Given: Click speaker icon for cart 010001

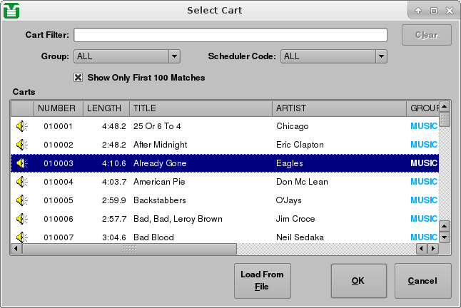Looking at the screenshot, I should point(22,126).
